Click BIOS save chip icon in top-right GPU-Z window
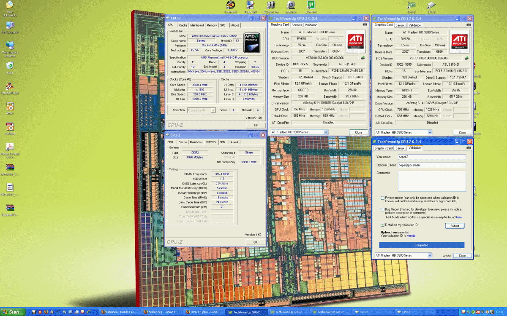 (466, 58)
